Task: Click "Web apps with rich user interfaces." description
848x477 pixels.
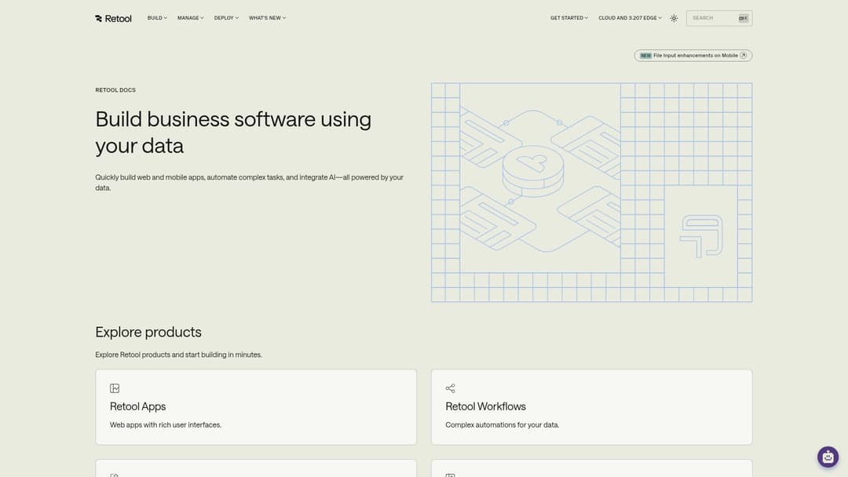Action: coord(166,425)
